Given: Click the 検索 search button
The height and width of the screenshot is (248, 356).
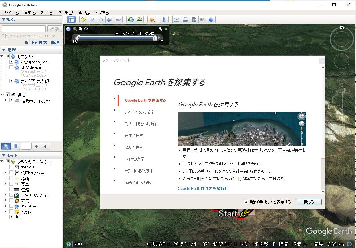Looking at the screenshot, I should pyautogui.click(x=55, y=29).
